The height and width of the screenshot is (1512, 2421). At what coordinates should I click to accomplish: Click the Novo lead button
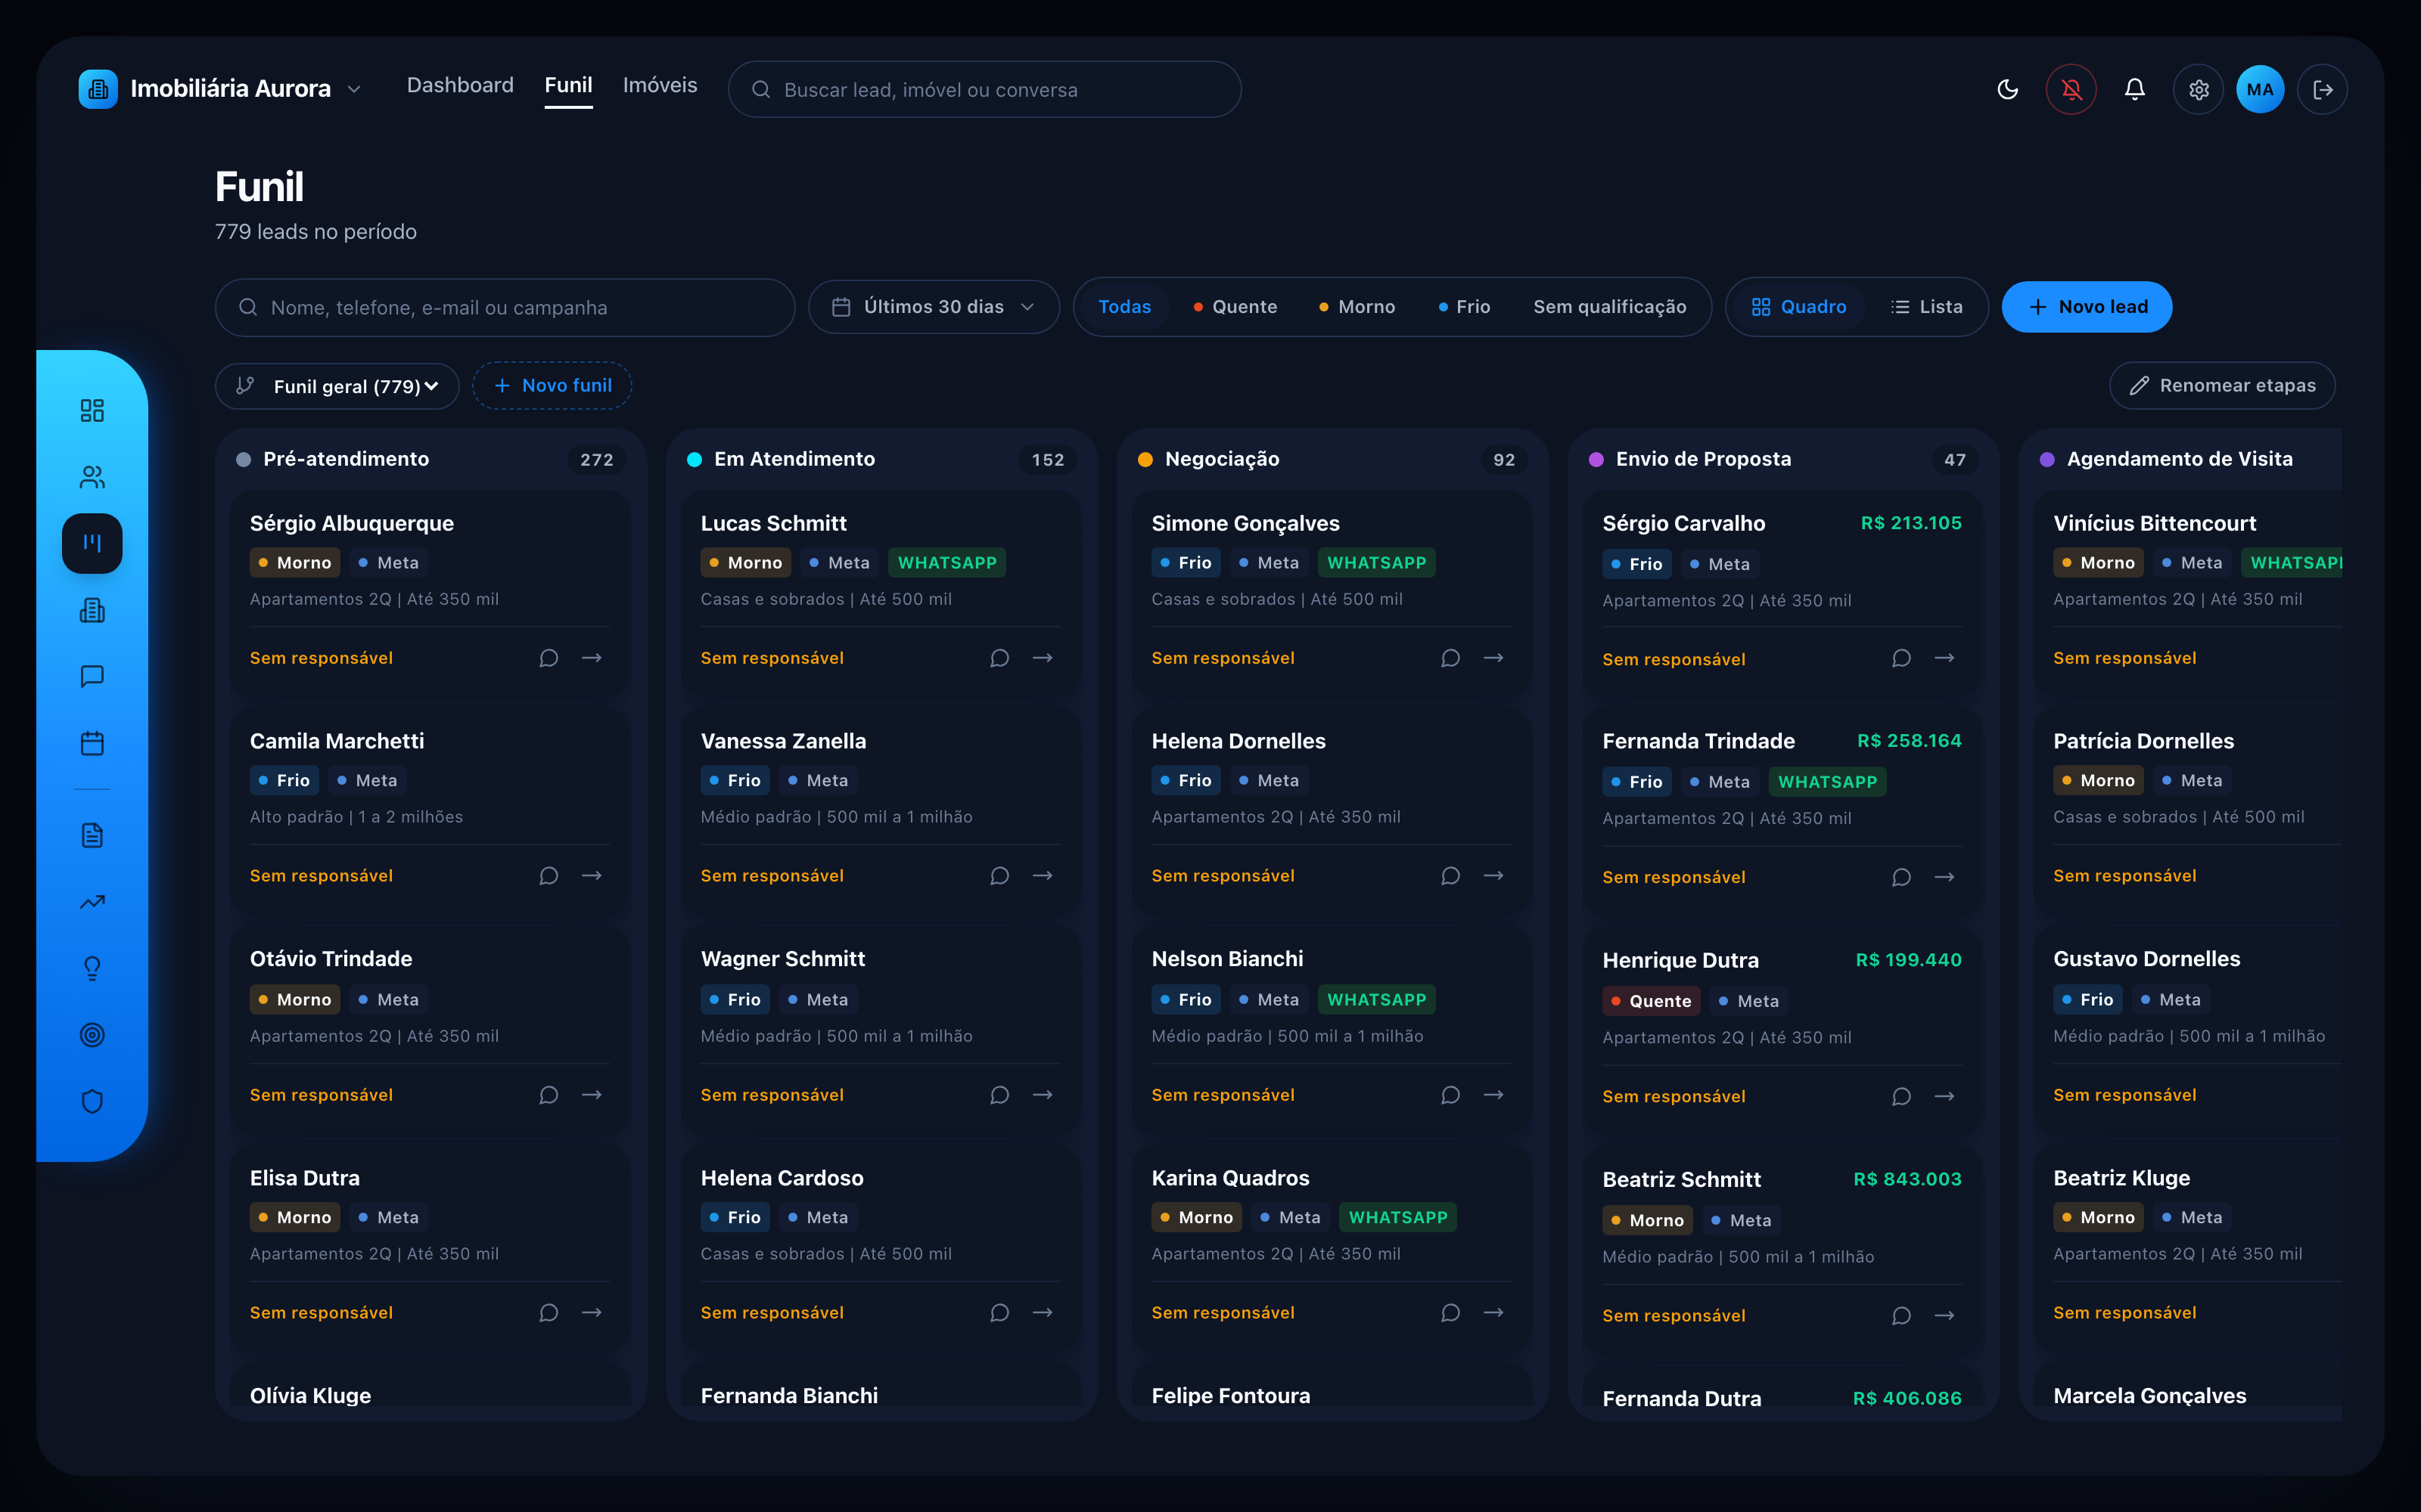[2087, 307]
